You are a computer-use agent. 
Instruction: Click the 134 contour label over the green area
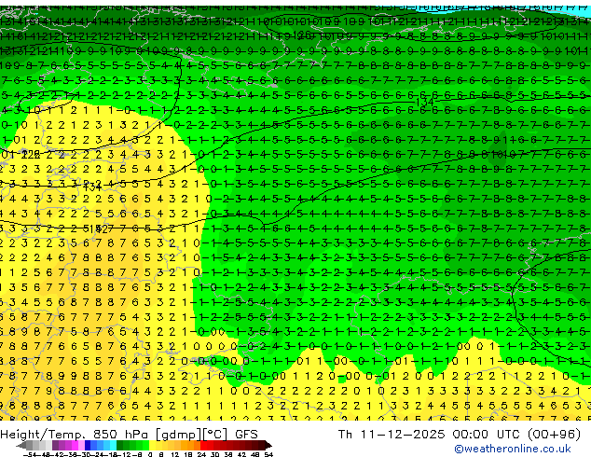pos(424,102)
